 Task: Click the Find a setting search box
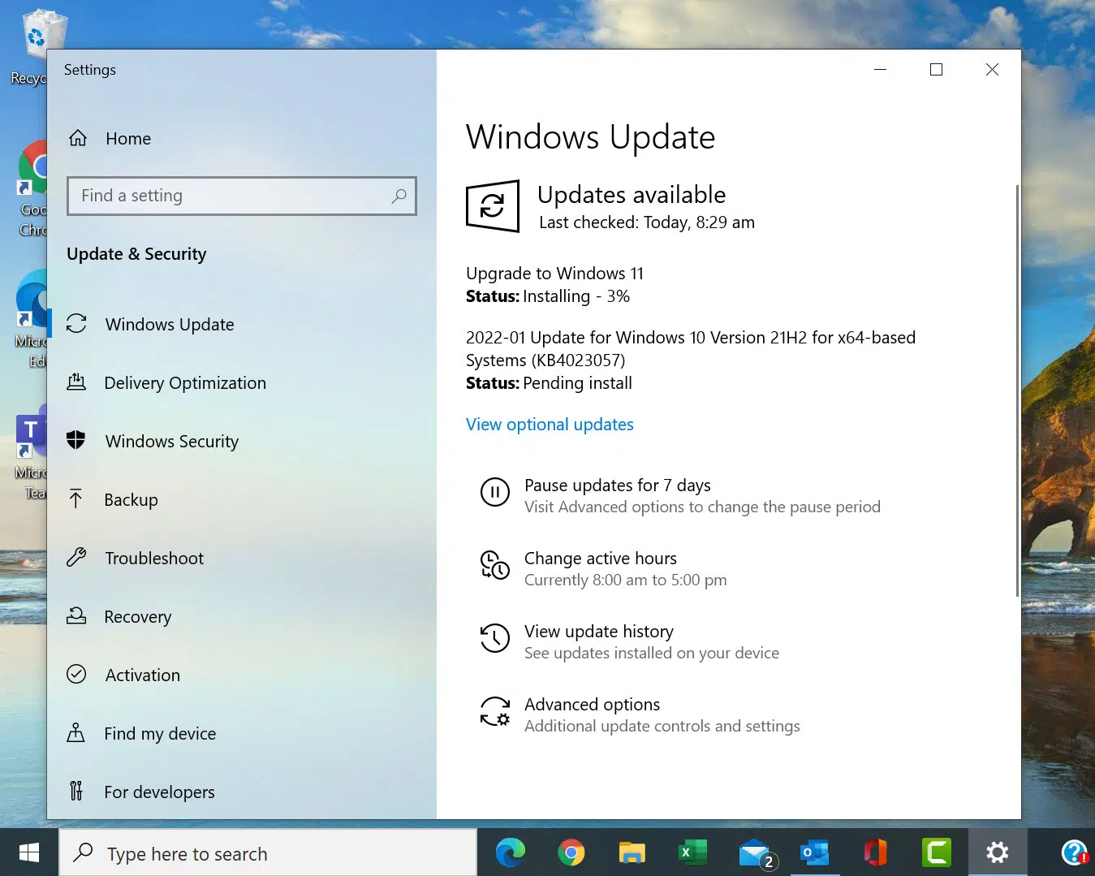242,196
